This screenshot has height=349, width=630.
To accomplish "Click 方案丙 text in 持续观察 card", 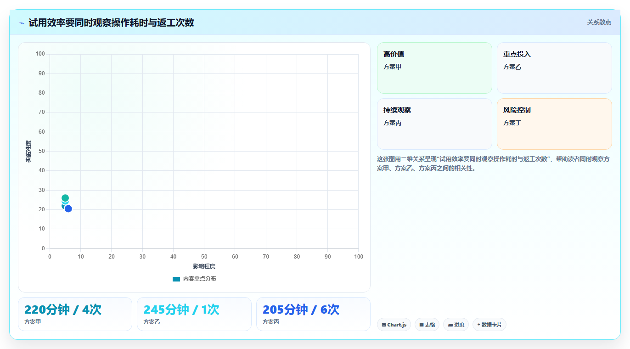I will [x=392, y=123].
